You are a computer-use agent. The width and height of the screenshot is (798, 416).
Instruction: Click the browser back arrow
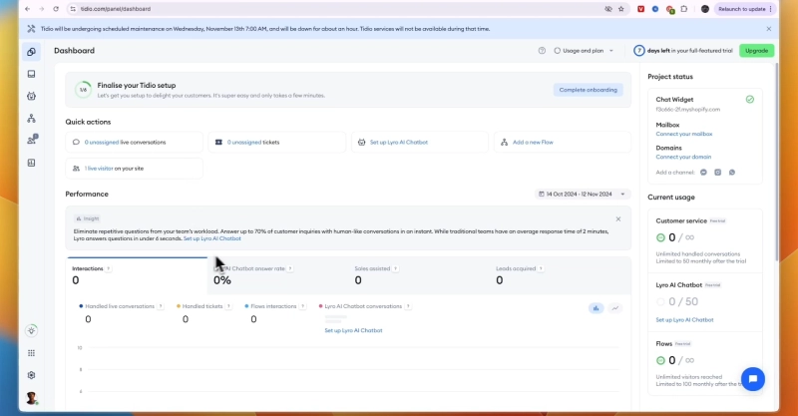(x=28, y=9)
